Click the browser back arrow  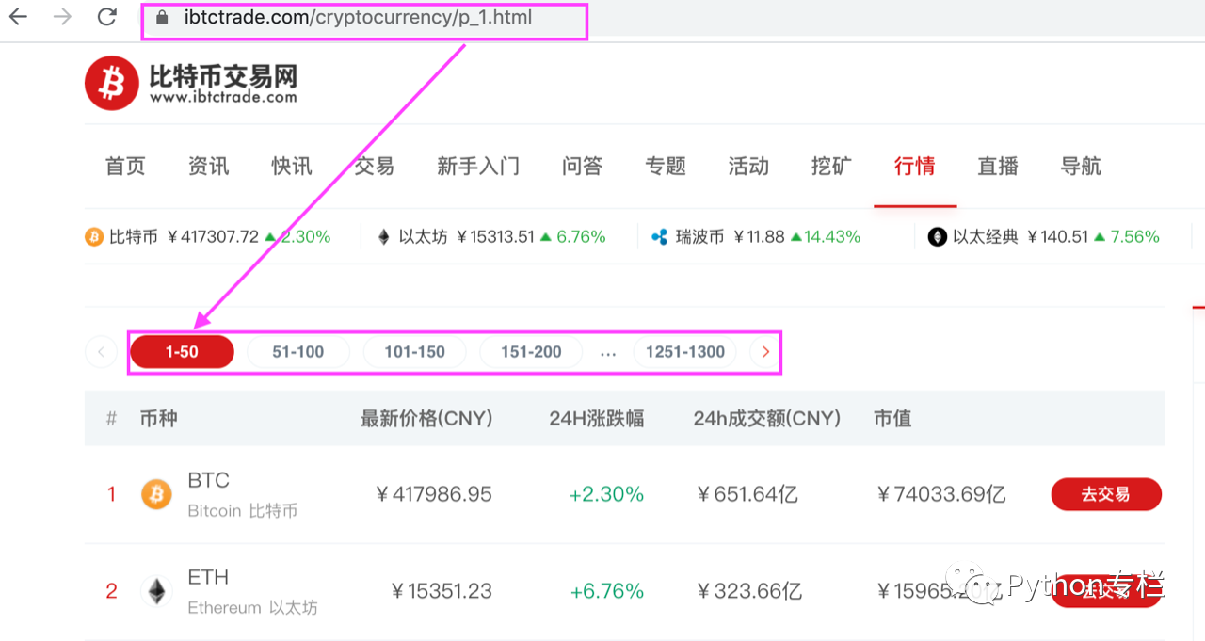coord(18,17)
